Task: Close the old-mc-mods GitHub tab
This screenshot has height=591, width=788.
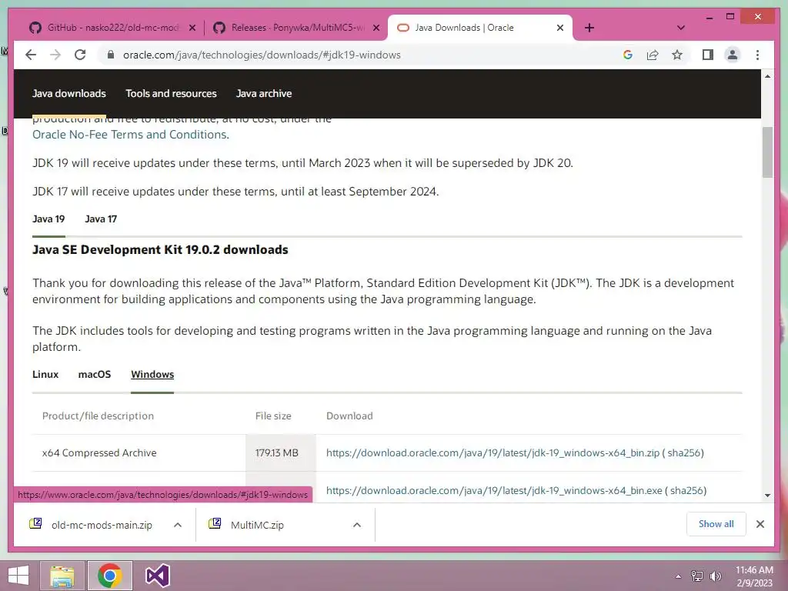Action: click(192, 28)
